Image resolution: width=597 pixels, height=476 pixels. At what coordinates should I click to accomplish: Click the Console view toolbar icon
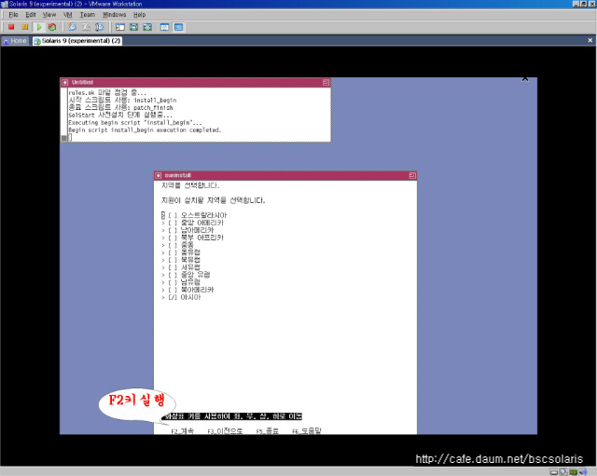point(178,27)
